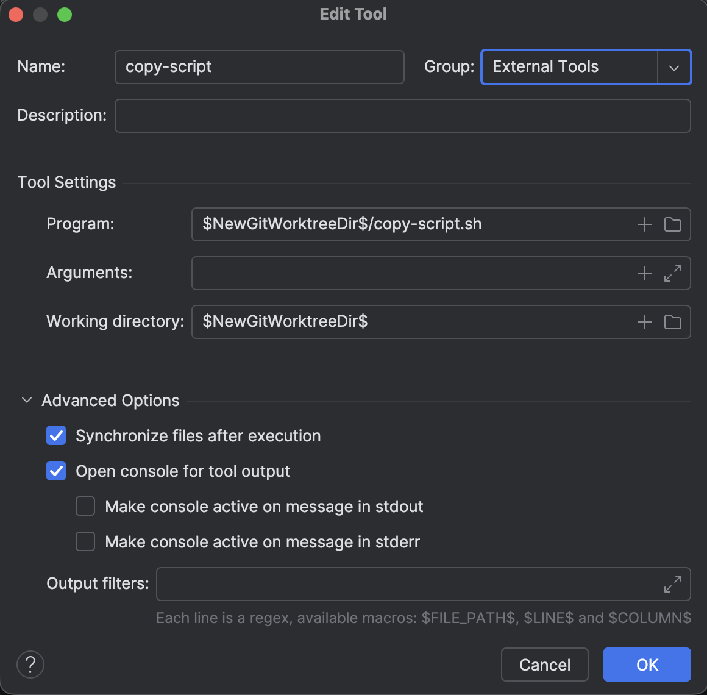The width and height of the screenshot is (707, 695).
Task: Click the insert macro icon beside Program field
Action: tap(644, 224)
